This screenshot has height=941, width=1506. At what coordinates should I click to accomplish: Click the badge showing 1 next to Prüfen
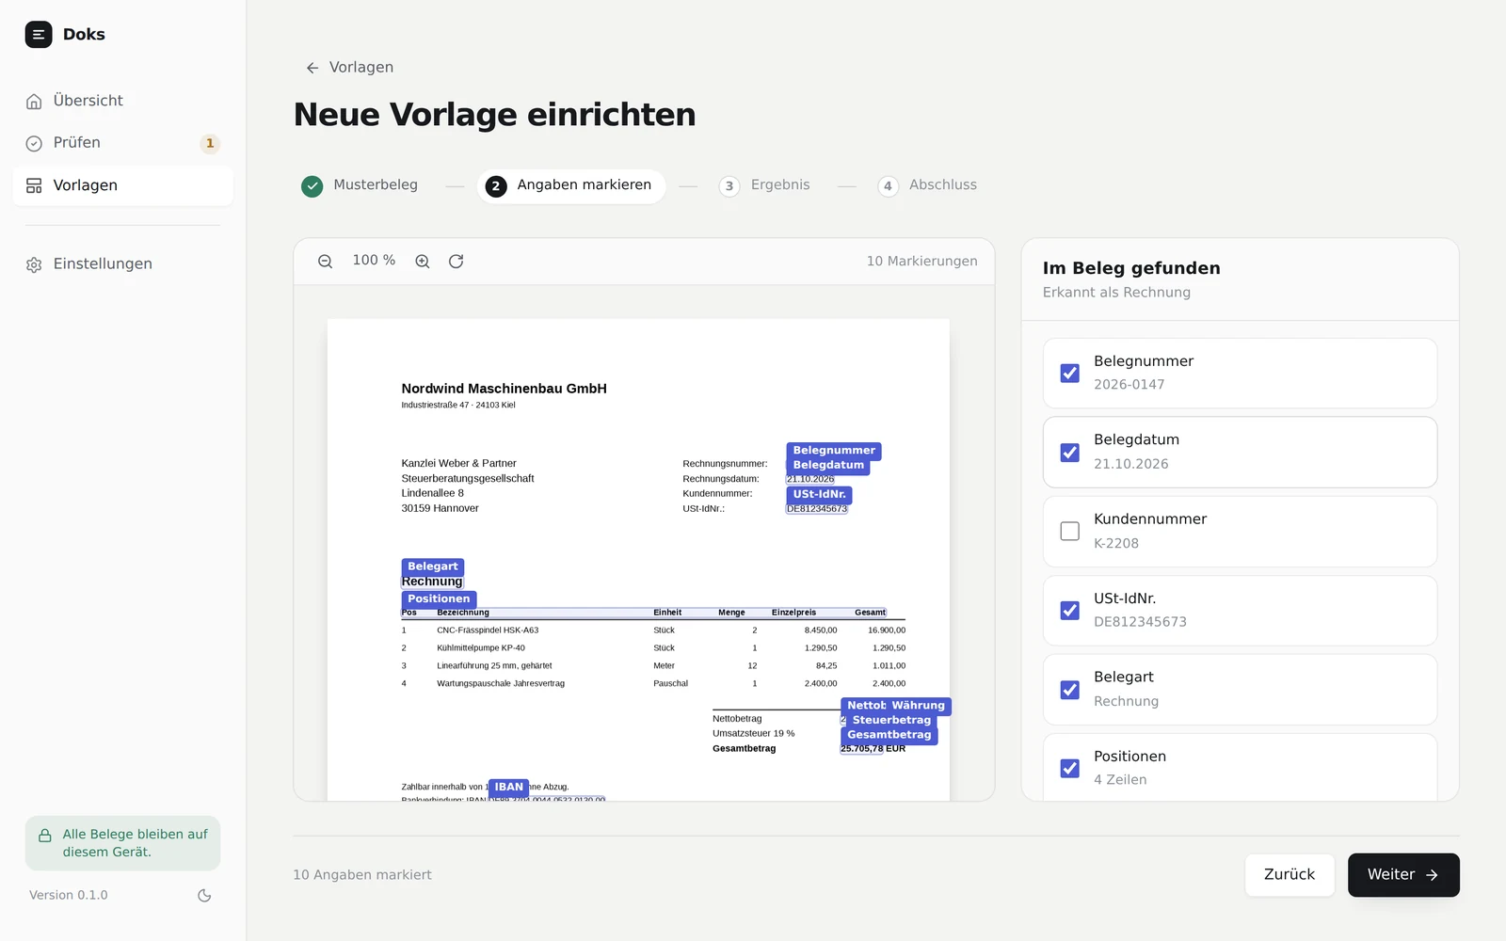pyautogui.click(x=210, y=143)
